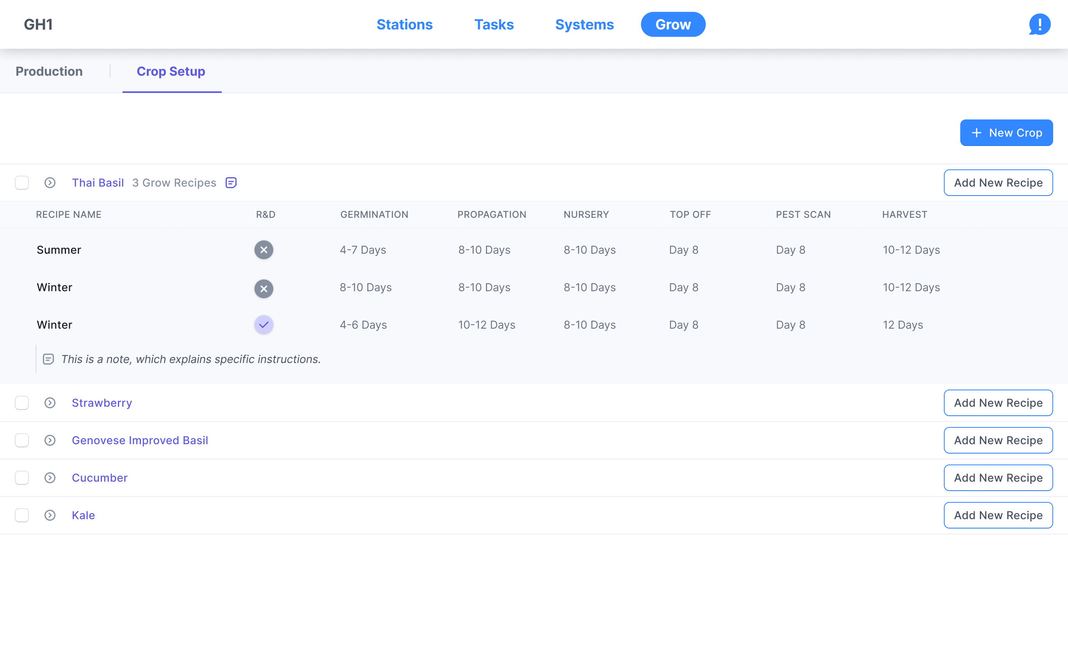1068x662 pixels.
Task: Expand the Genovese Improved Basil row
Action: point(50,440)
